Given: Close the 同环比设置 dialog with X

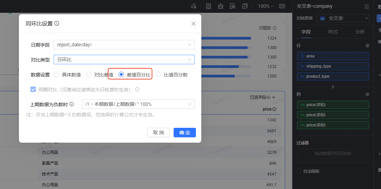Looking at the screenshot, I should (194, 24).
